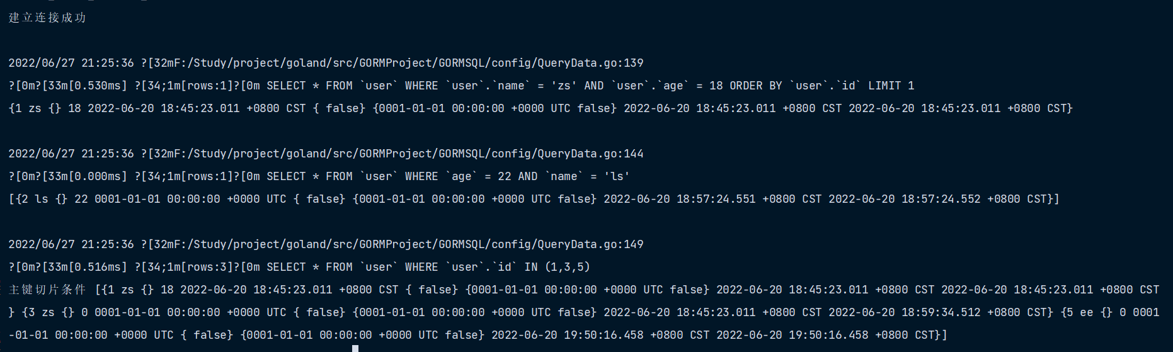
Task: Click the 'zs' string value in first query
Action: tap(564, 86)
